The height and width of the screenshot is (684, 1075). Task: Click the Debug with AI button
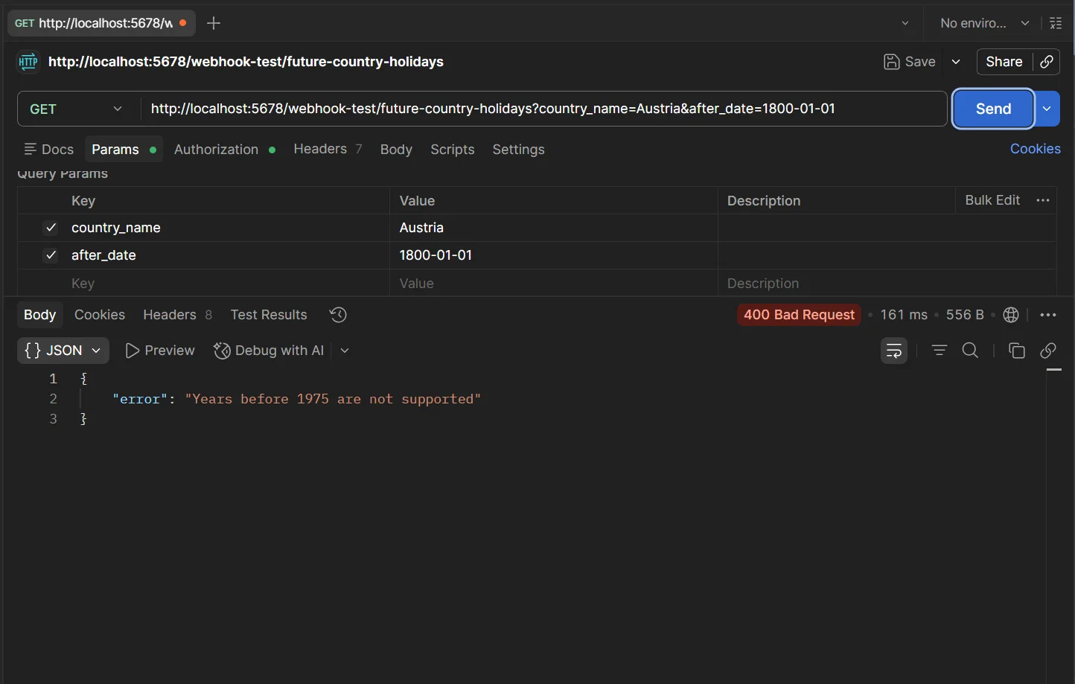269,351
